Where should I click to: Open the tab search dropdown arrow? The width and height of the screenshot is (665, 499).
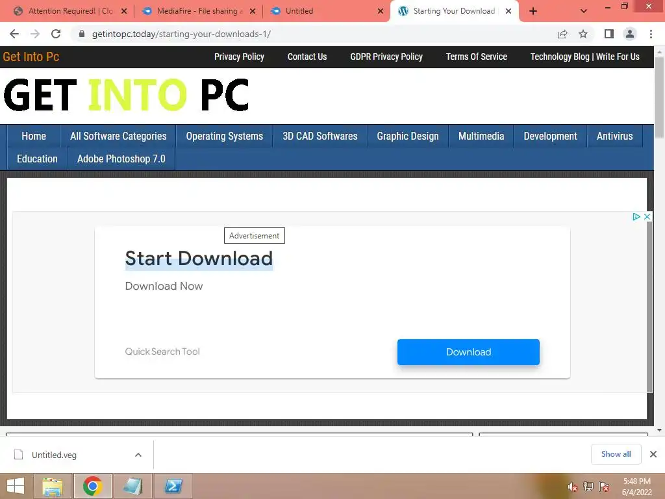tap(584, 11)
